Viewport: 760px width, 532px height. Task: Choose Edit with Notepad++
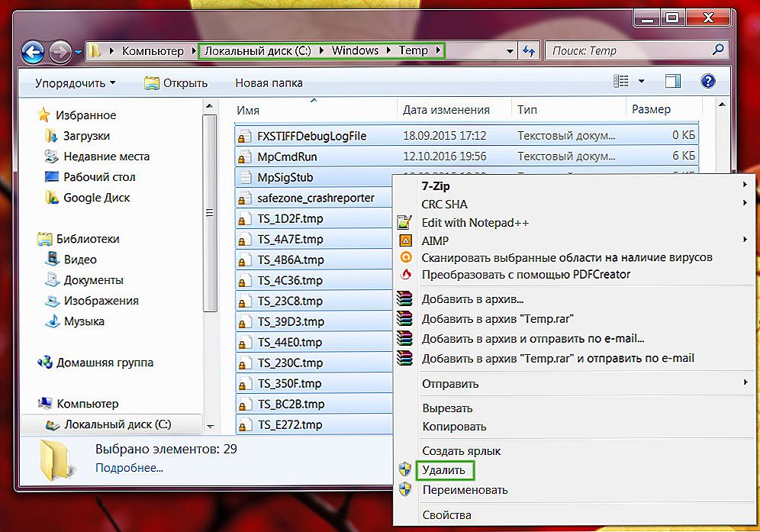[x=575, y=223]
